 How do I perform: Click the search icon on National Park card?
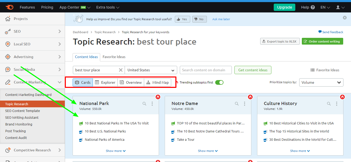pos(144,104)
